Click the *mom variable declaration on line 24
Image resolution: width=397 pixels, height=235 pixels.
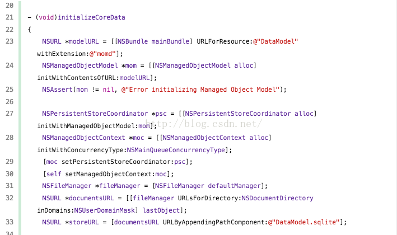click(129, 65)
